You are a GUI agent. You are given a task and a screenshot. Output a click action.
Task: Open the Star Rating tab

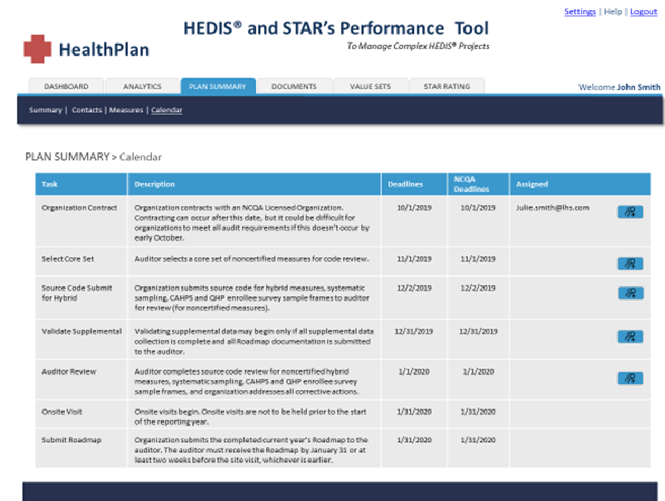point(447,87)
